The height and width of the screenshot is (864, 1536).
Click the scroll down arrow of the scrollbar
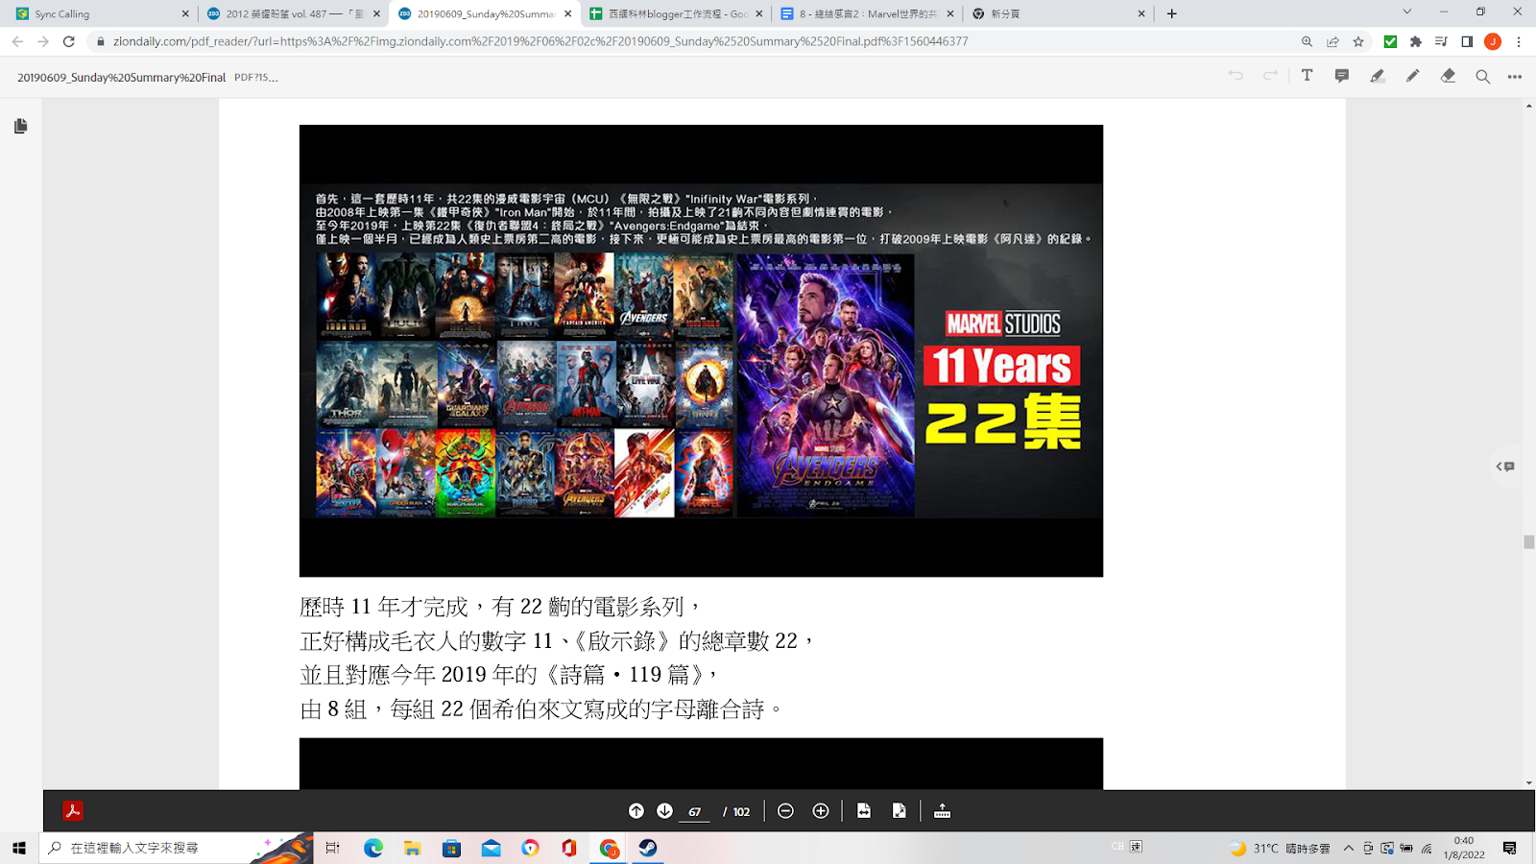[1528, 783]
